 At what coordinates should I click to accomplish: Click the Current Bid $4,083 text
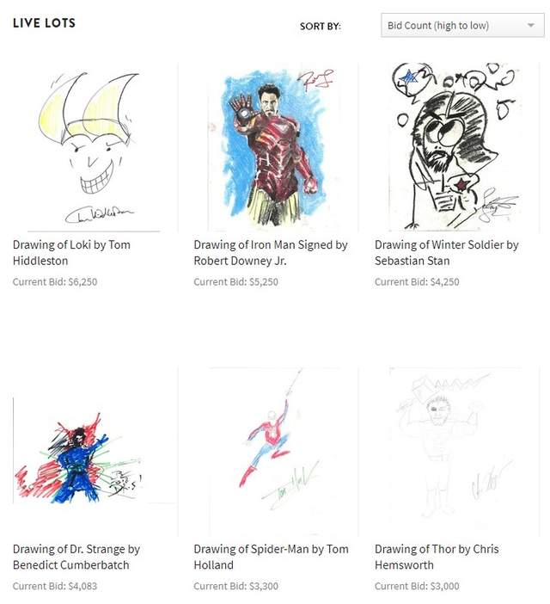[x=55, y=586]
